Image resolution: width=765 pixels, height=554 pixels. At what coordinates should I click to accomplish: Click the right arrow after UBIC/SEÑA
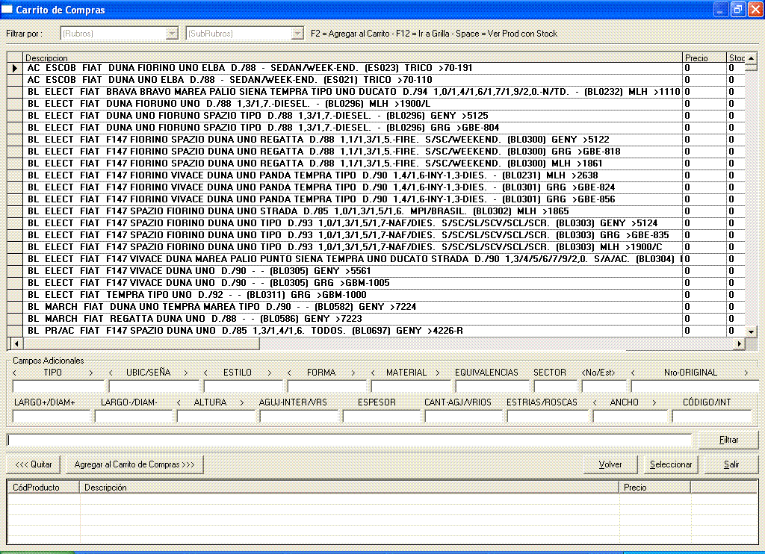pyautogui.click(x=185, y=373)
